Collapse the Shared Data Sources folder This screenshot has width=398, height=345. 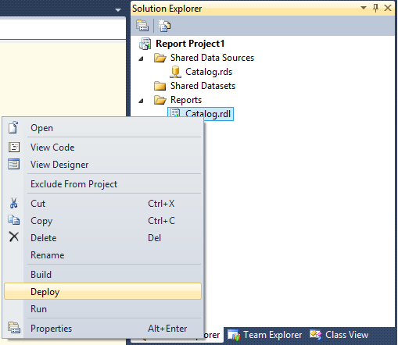141,59
